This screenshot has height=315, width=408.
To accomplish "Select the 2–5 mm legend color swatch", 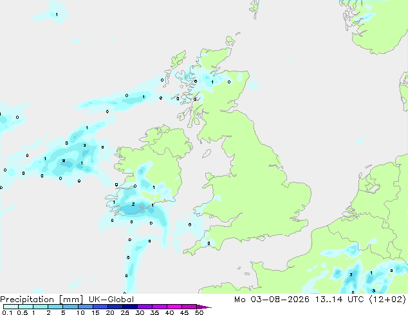I will 55,307.
